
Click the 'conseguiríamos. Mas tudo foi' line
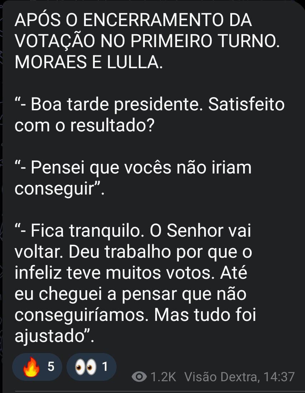(135, 315)
